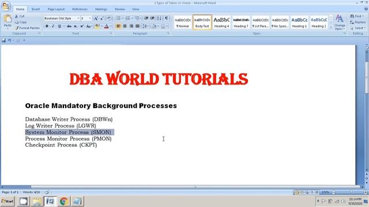Open numbering list dropdown
Viewport: 369px width, 207px height.
[132, 18]
